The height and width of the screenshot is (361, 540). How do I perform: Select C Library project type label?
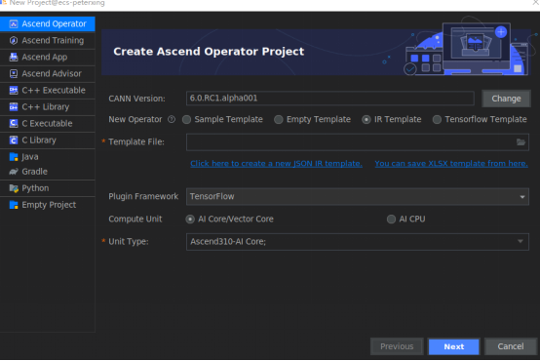[39, 140]
